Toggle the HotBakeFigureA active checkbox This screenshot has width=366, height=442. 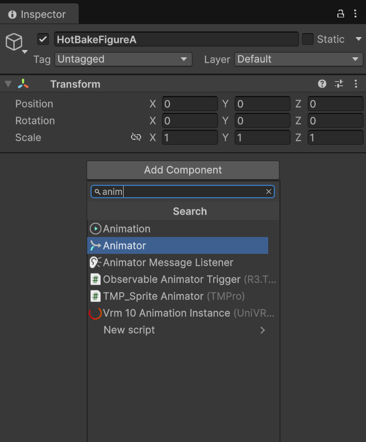click(43, 39)
